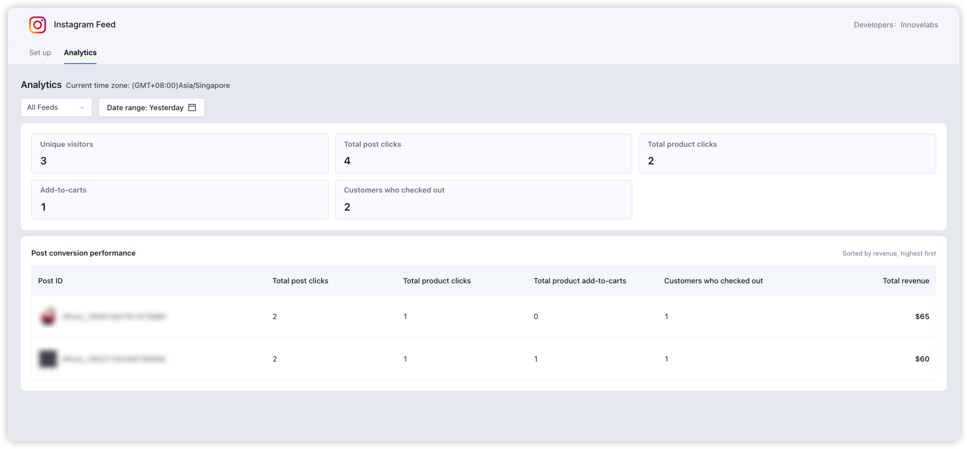Click the 'Sorted by revenue, highest first' label
The height and width of the screenshot is (449, 967).
point(889,253)
